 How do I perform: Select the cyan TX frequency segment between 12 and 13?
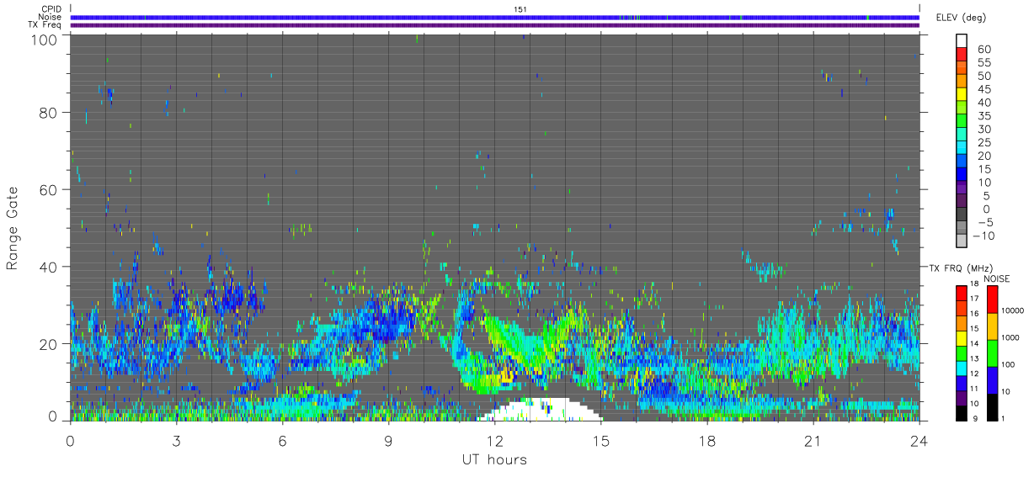pyautogui.click(x=962, y=368)
